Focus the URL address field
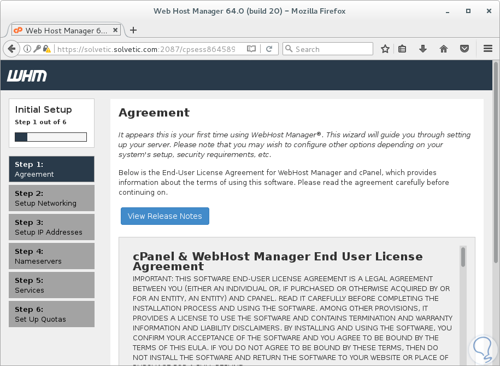The height and width of the screenshot is (366, 500). 146,49
